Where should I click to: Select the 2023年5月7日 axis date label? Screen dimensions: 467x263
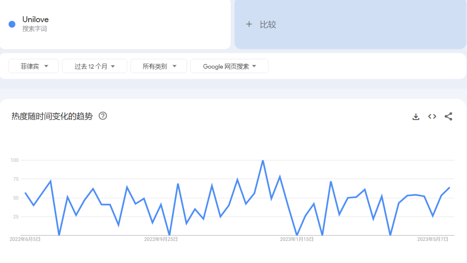[432, 239]
